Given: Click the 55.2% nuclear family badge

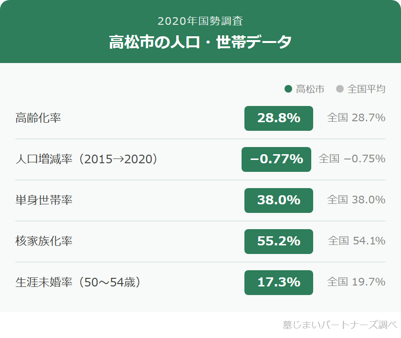Looking at the screenshot, I should click(x=279, y=242).
